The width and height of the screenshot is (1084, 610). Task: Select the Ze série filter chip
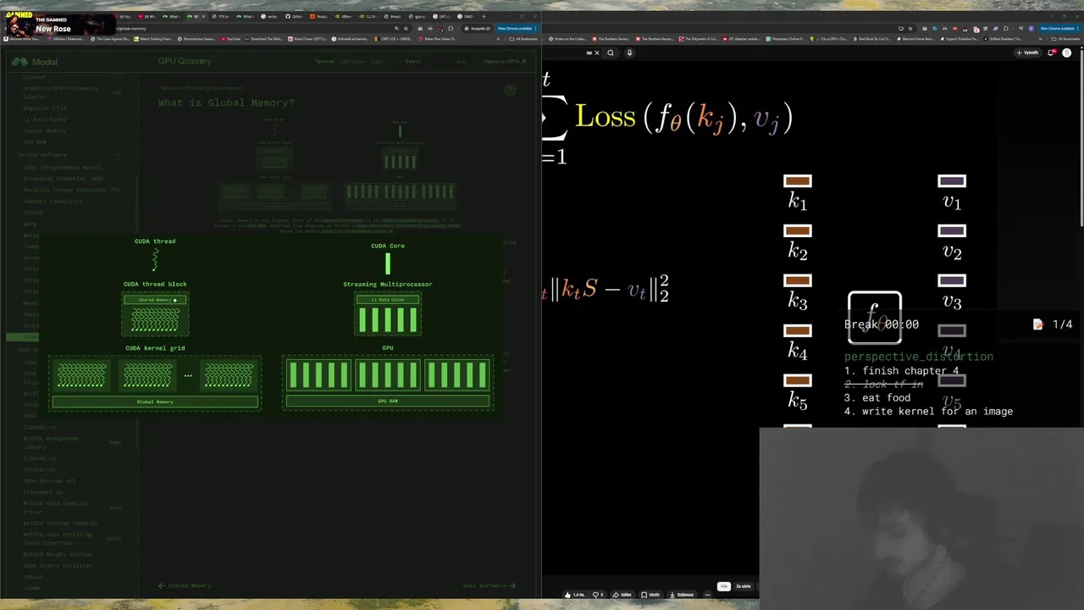(x=744, y=586)
